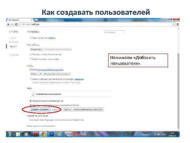Click the Пользователь 1 avatar icon
This screenshot has width=190, height=143.
pos(33,94)
